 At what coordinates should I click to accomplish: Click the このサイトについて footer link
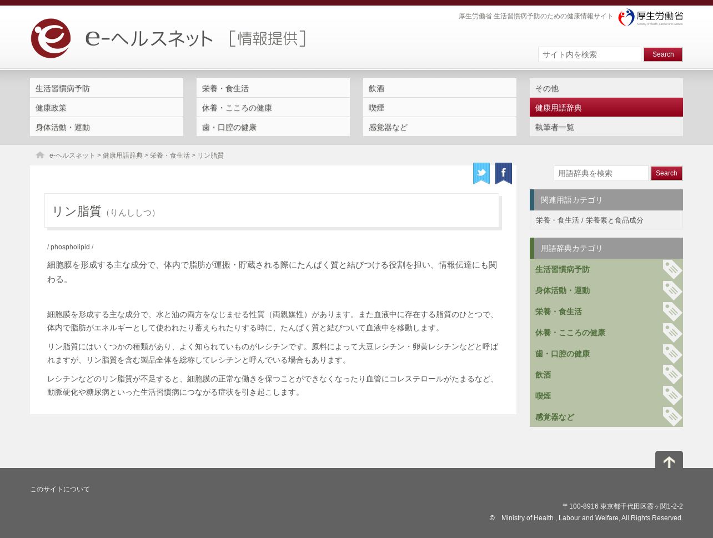tap(60, 489)
